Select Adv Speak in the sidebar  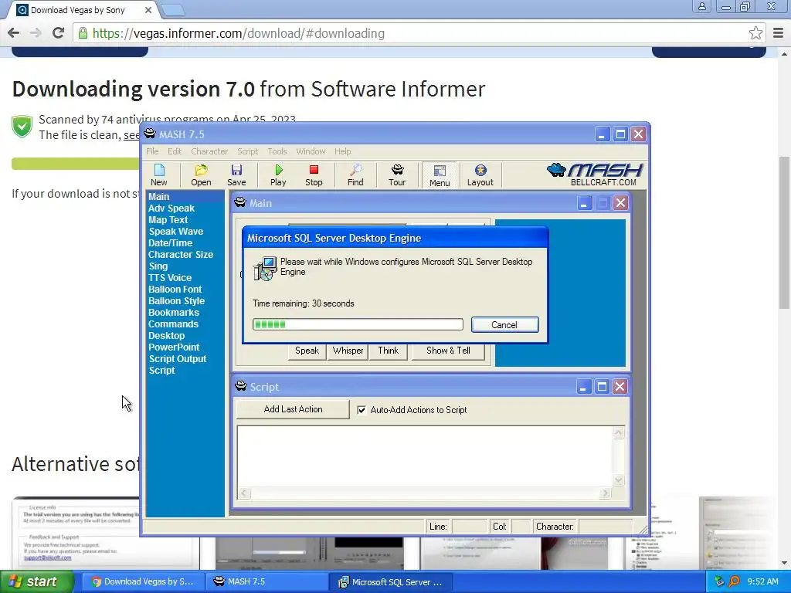click(x=171, y=208)
